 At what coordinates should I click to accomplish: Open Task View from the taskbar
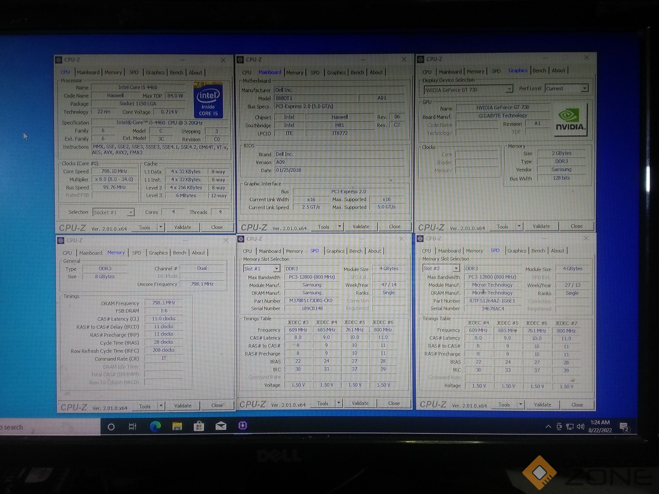click(133, 427)
